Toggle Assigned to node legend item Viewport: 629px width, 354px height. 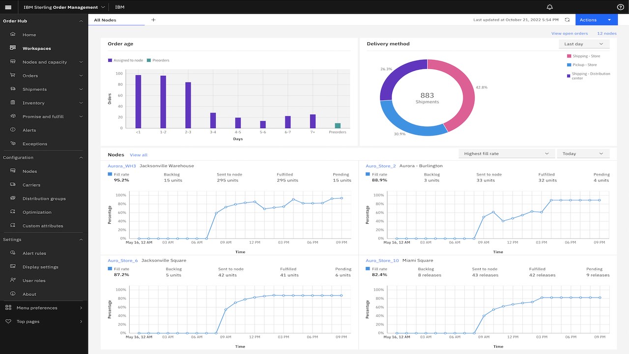[x=126, y=60]
